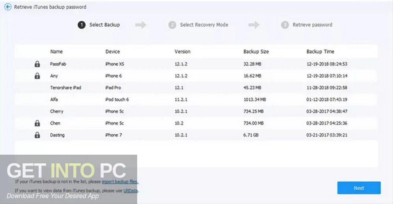Sort by the Backup Size column header
Viewport: 393px width, 204px height.
point(256,52)
